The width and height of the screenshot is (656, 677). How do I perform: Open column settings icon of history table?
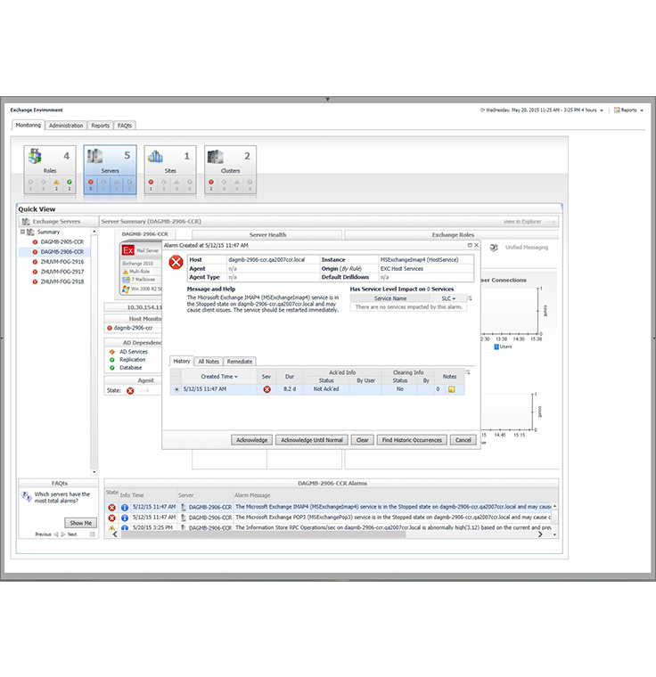pos(468,371)
